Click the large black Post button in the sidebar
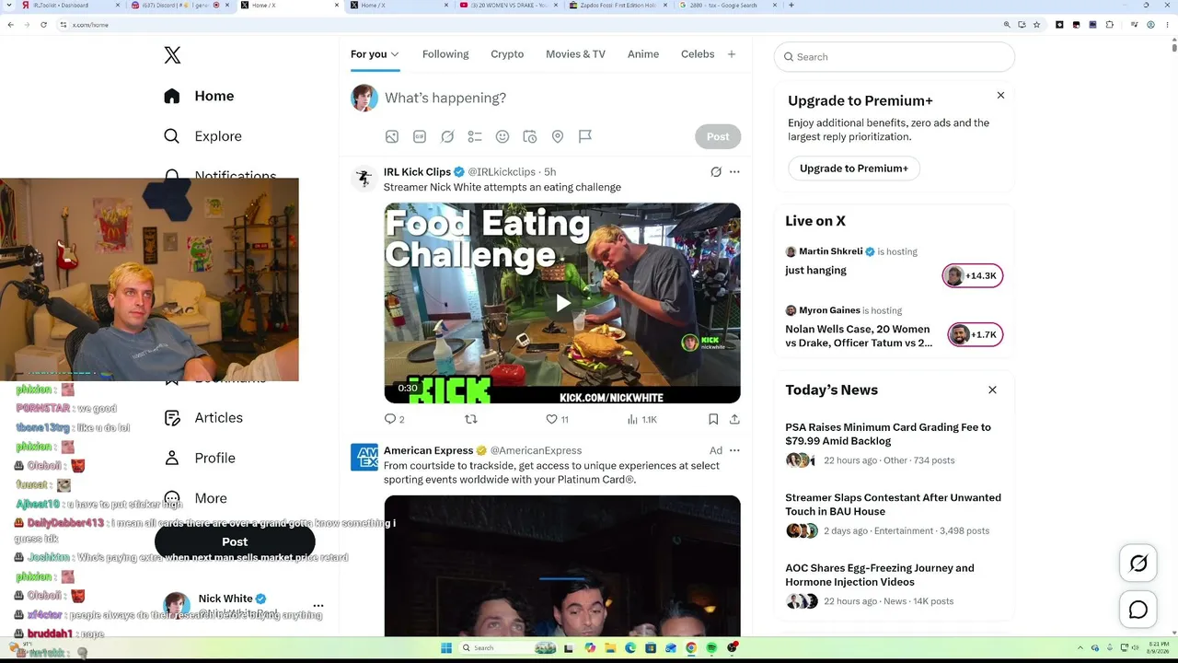The height and width of the screenshot is (663, 1178). click(235, 542)
